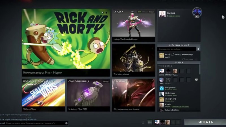This screenshot has width=226, height=127.
Task: Click the eye spectate icon in Vika's party row
Action: point(196,80)
